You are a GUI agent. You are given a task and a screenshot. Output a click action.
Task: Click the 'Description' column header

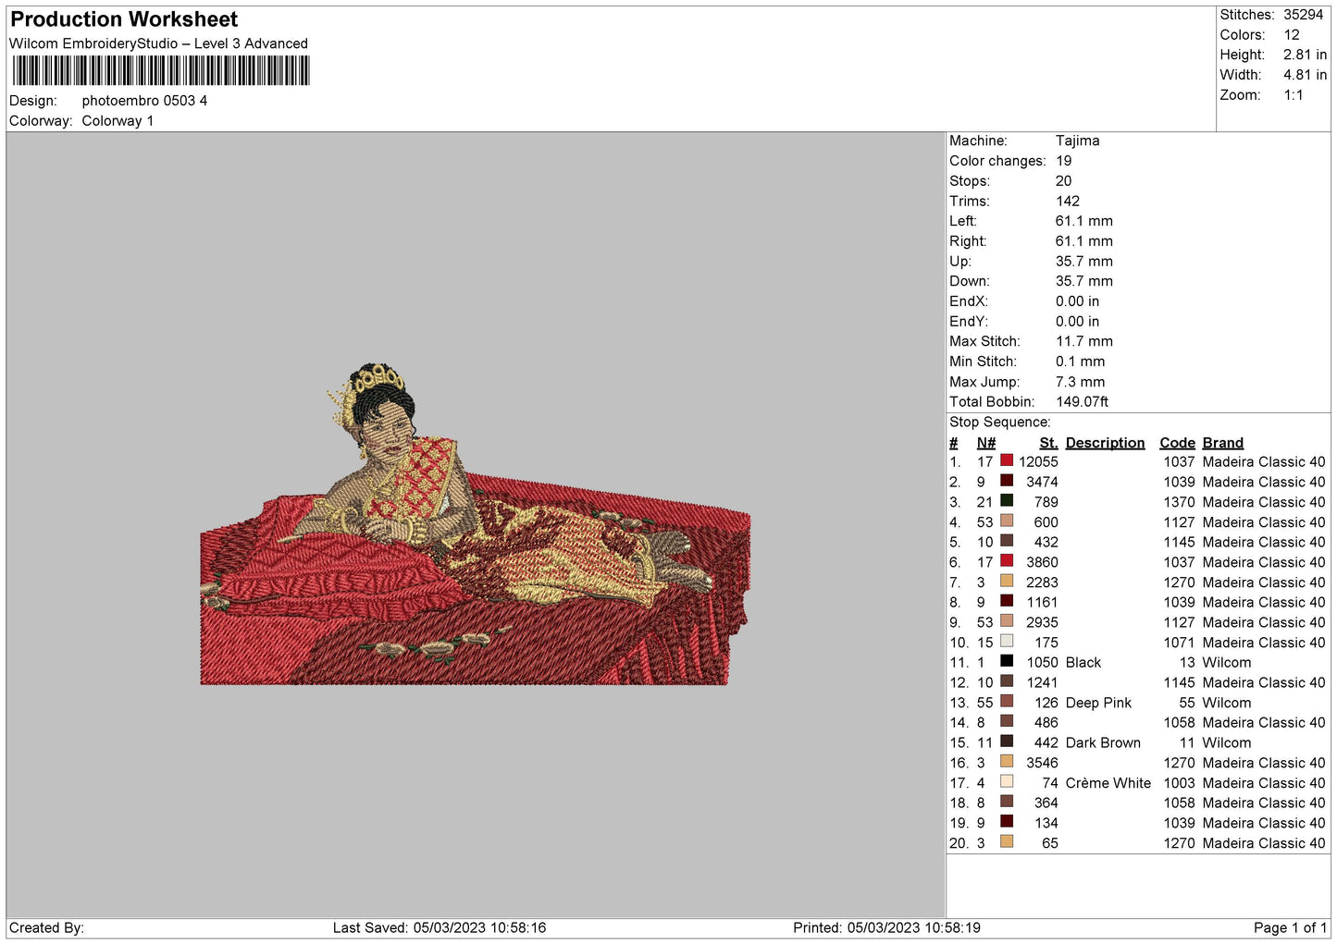[1106, 443]
